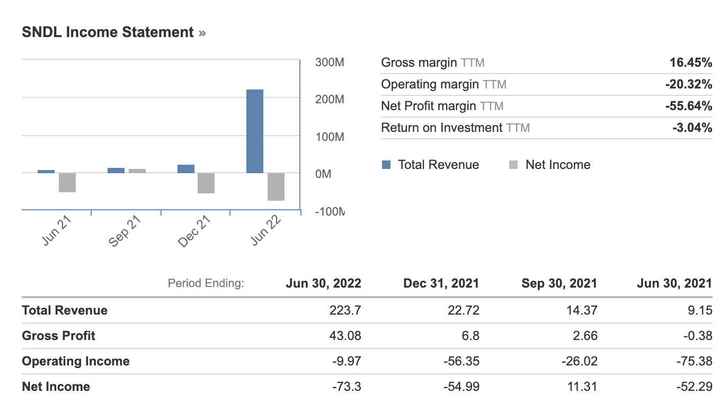Toggle the Total Revenue legend label

tap(438, 165)
